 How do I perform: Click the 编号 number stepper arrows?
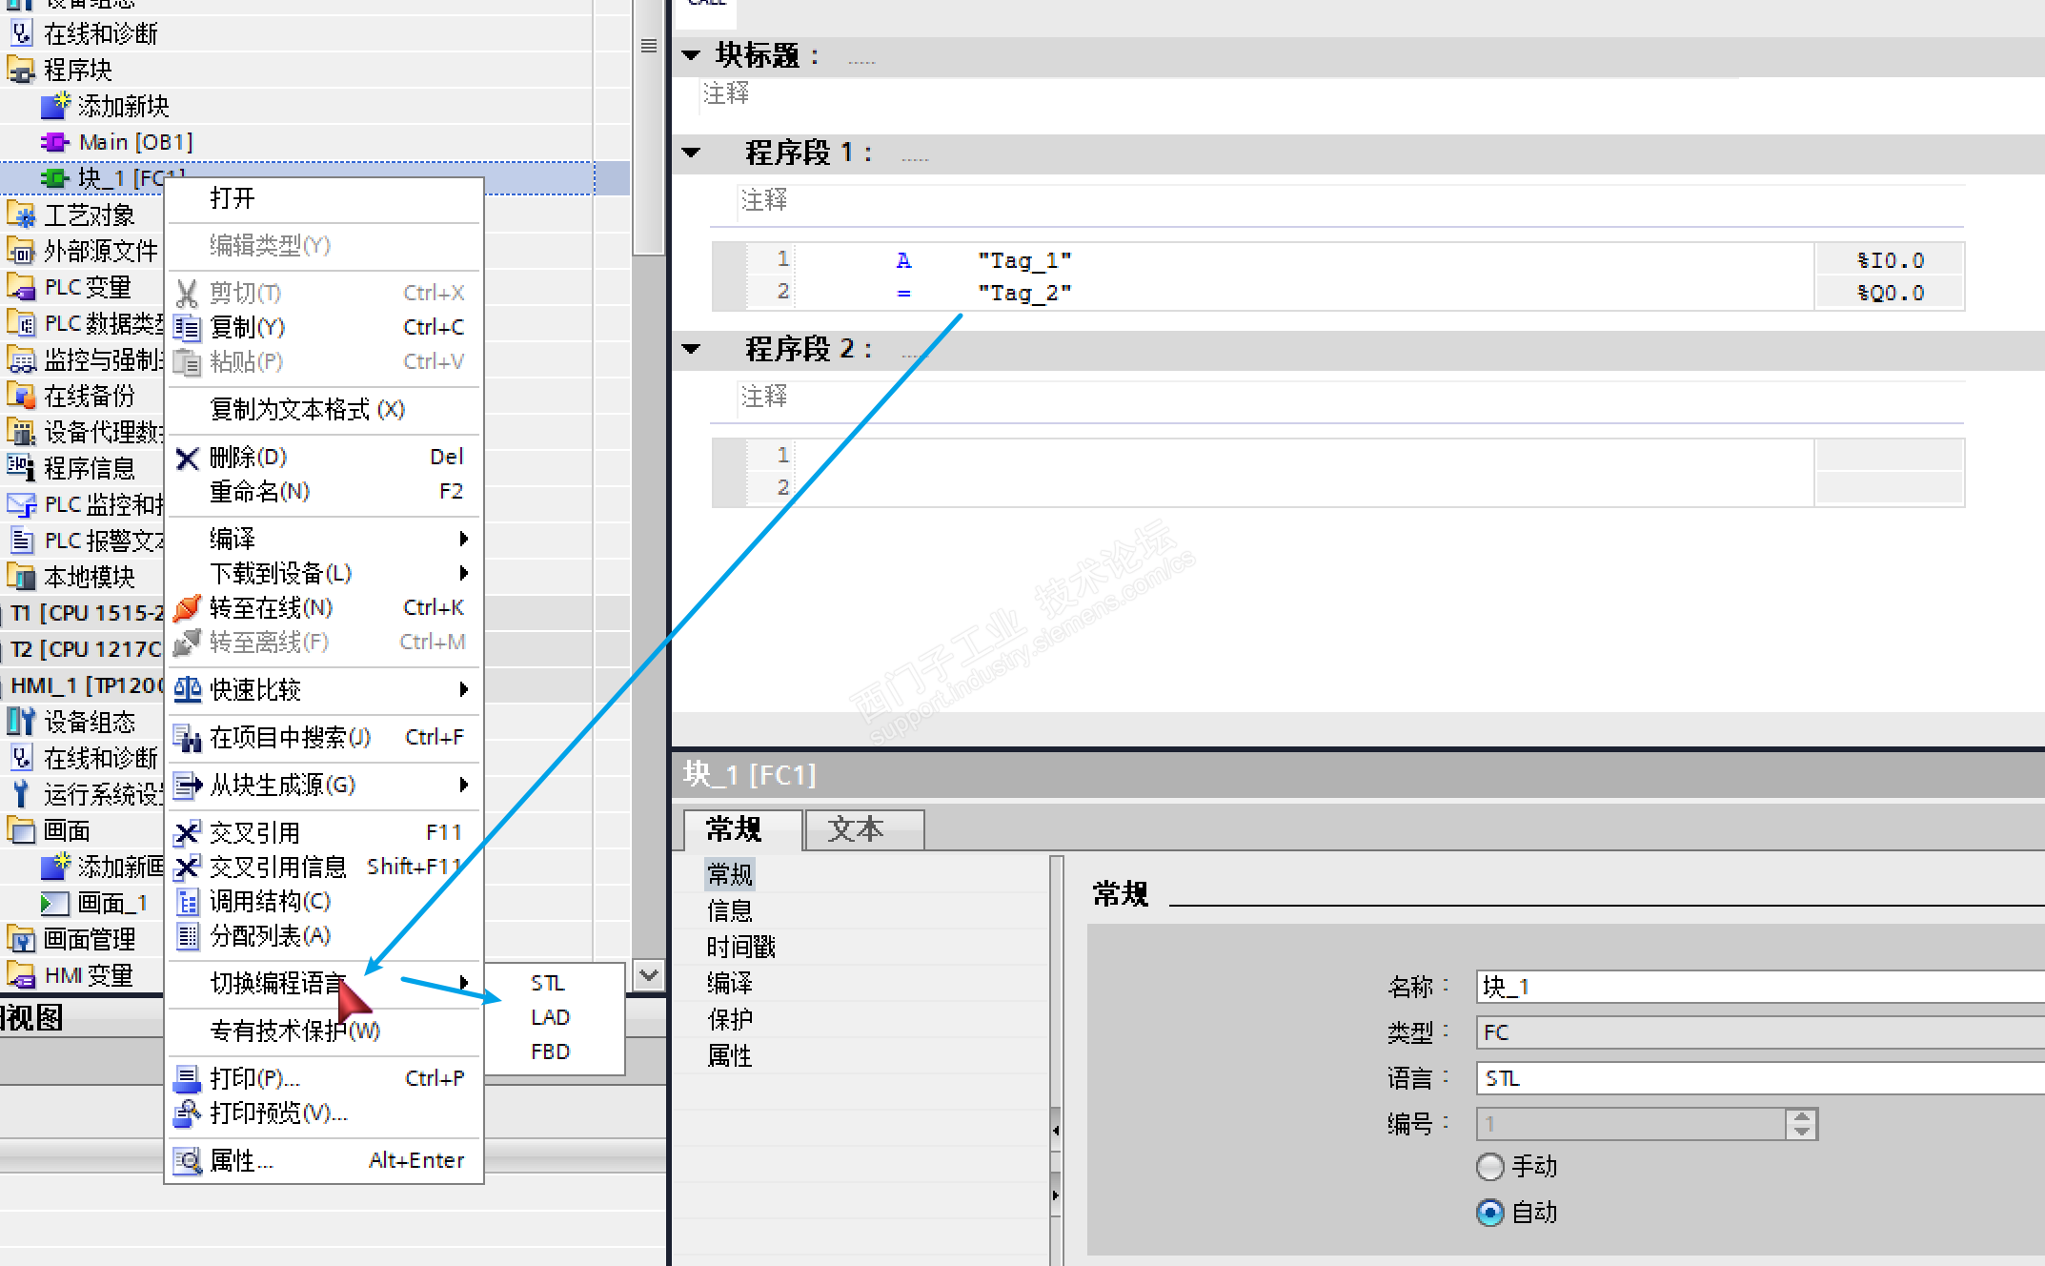click(1801, 1124)
